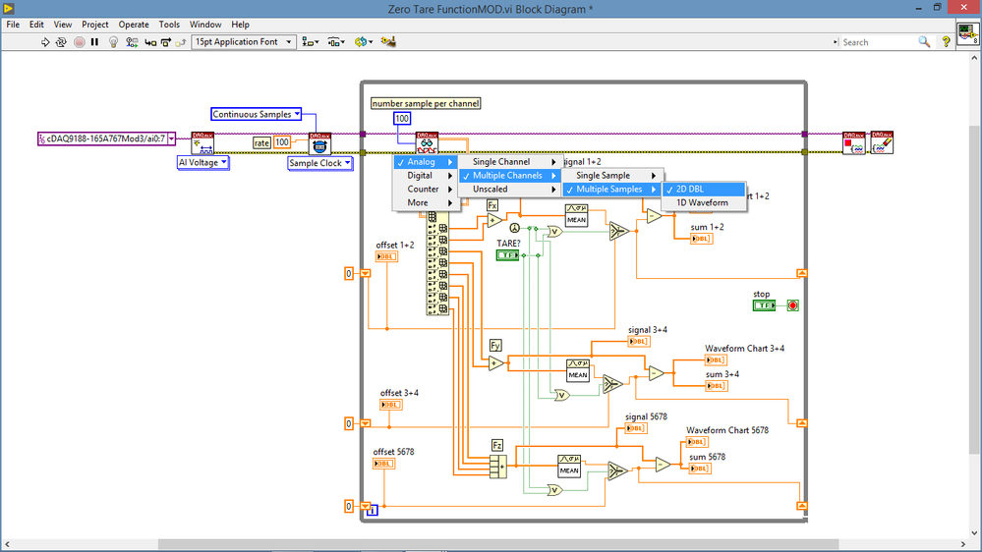Select checked Multiple Samples entry
Image resolution: width=982 pixels, height=552 pixels.
(x=610, y=190)
